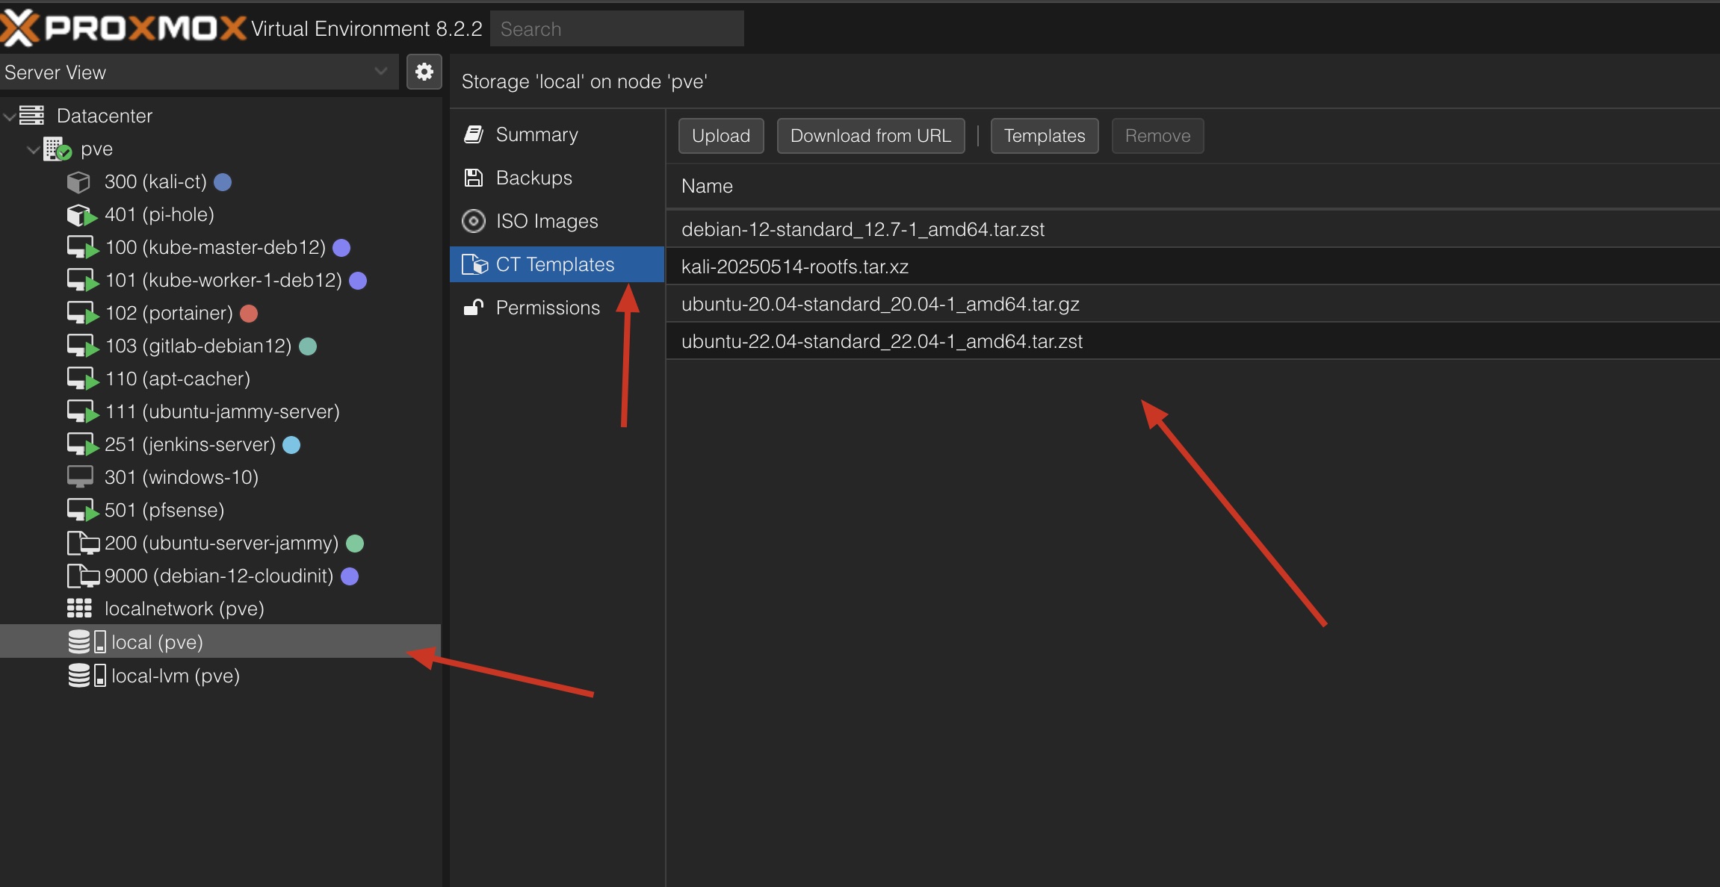Select kali-20250514-rootfs.tar.xz template row

click(1192, 267)
